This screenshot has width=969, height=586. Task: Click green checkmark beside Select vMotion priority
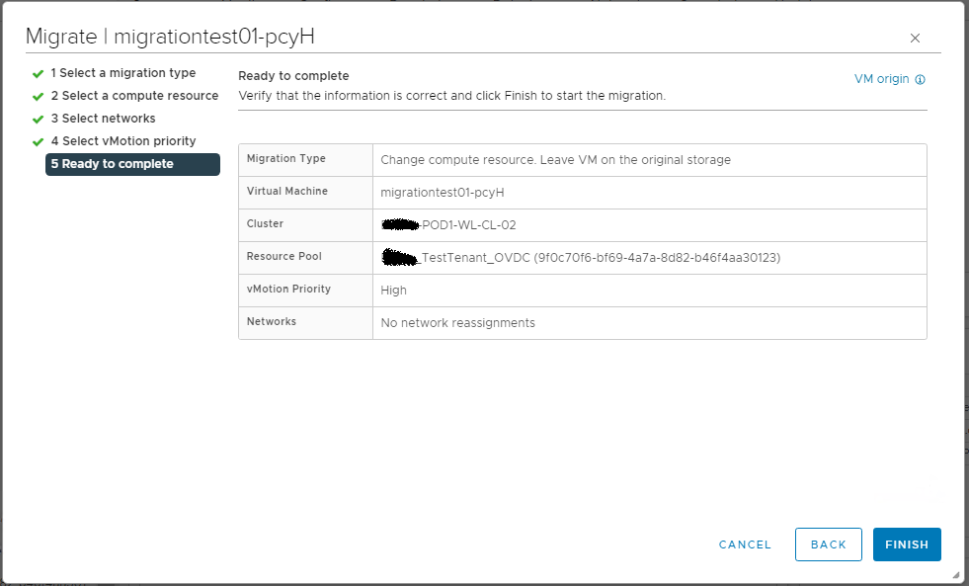point(38,142)
